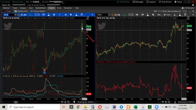Open Chat Rooms
Screen dimensions: 196x110
pos(165,2)
